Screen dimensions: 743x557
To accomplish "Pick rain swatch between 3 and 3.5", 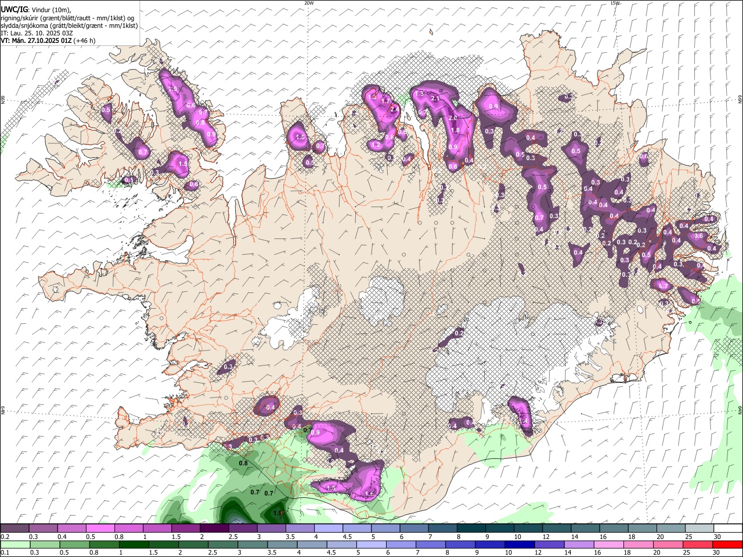I will click(x=253, y=544).
